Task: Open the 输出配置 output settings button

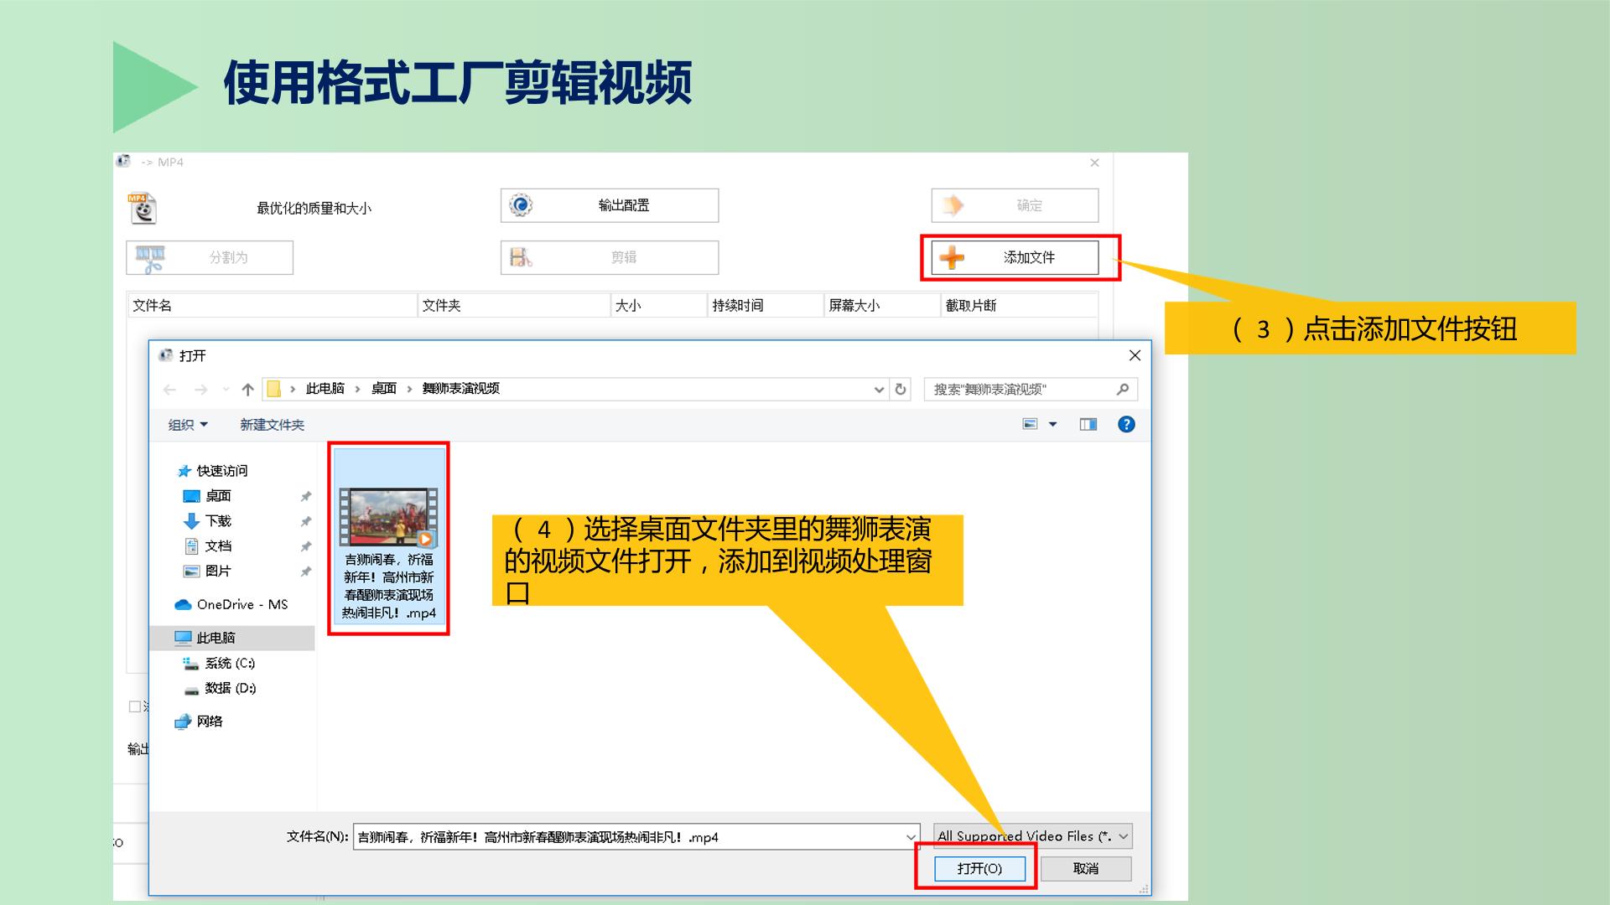Action: pos(610,205)
